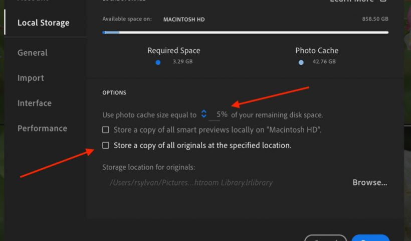Image resolution: width=411 pixels, height=241 pixels.
Task: Enable storing smart previews locally
Action: 106,130
